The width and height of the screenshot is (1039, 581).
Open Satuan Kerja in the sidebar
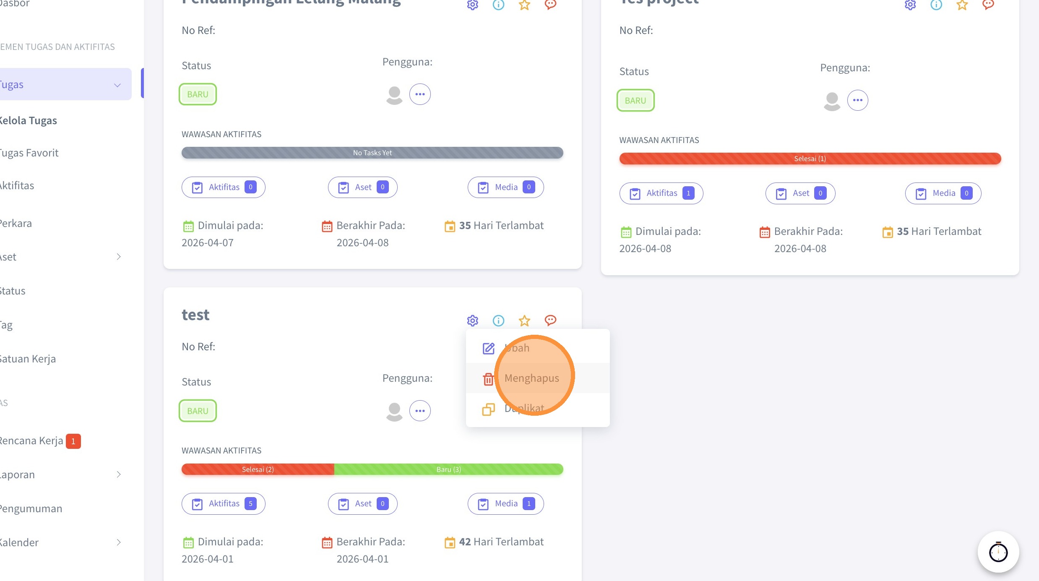click(27, 359)
